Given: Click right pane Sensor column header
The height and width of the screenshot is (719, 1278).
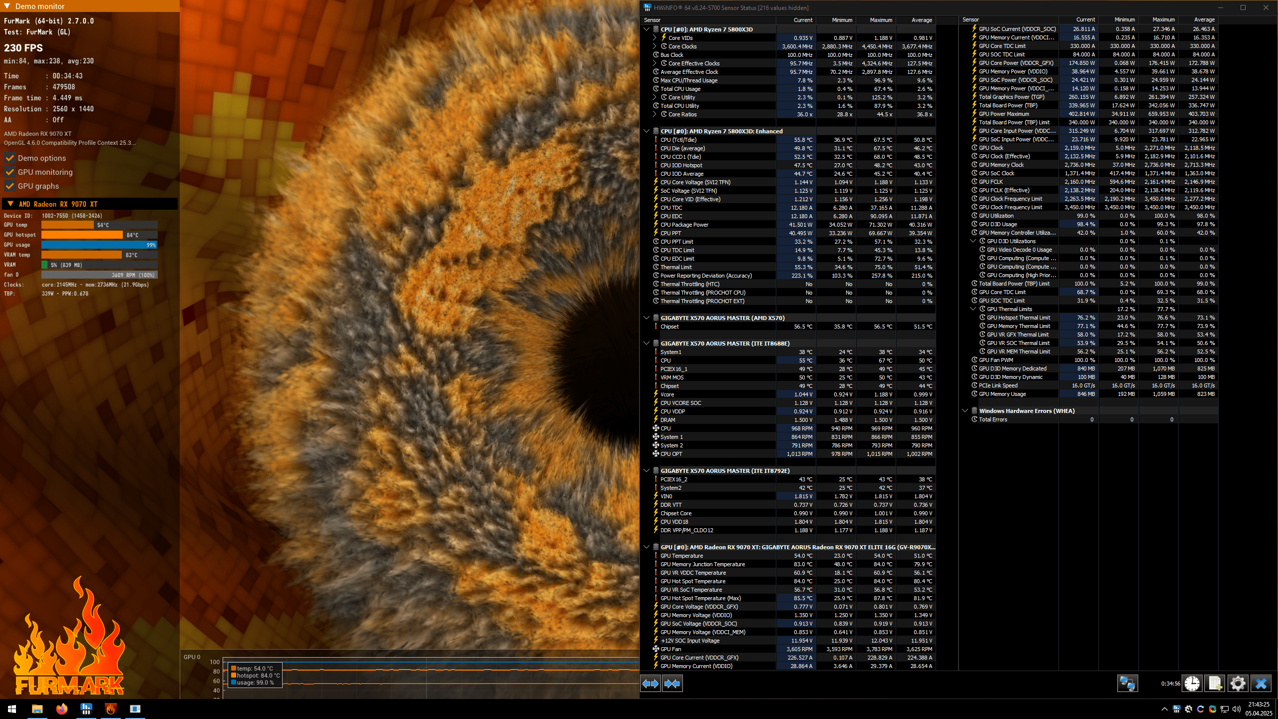Looking at the screenshot, I should click(1008, 20).
